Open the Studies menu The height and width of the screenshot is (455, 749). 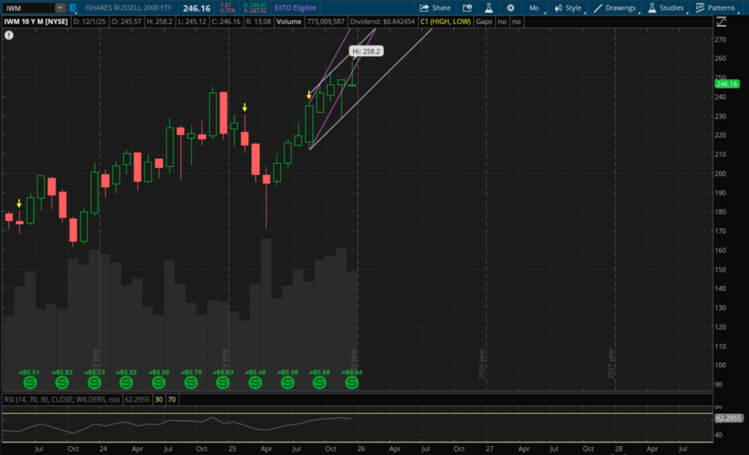pos(666,7)
